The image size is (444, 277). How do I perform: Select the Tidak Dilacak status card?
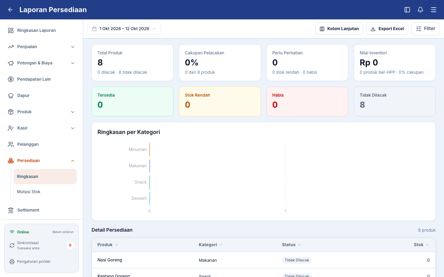[395, 101]
